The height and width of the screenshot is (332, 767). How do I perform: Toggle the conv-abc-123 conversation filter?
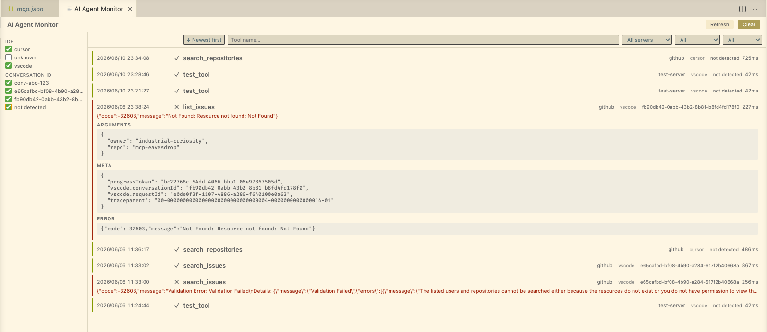point(8,83)
